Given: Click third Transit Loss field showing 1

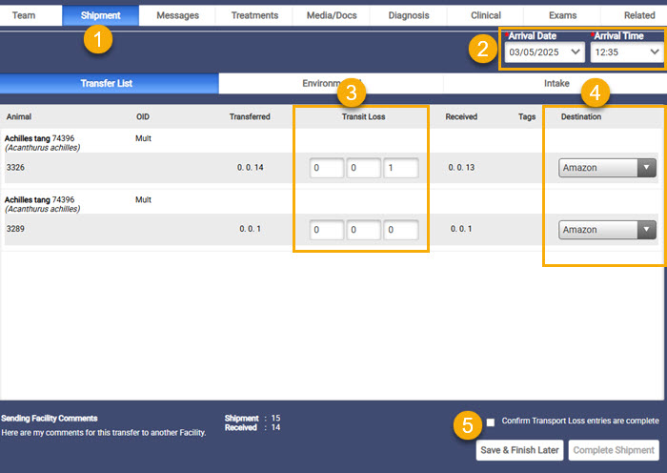Looking at the screenshot, I should tap(401, 168).
